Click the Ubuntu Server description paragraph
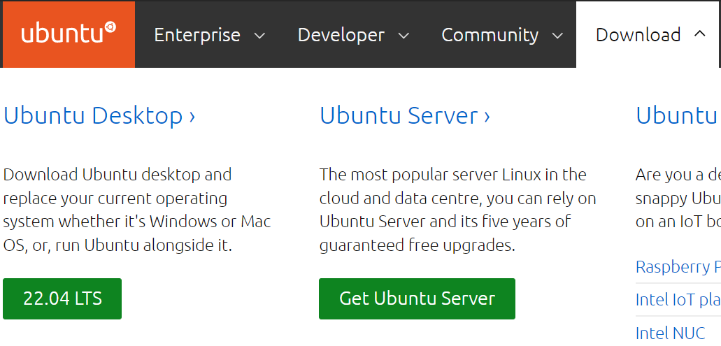The image size is (721, 346). click(457, 210)
